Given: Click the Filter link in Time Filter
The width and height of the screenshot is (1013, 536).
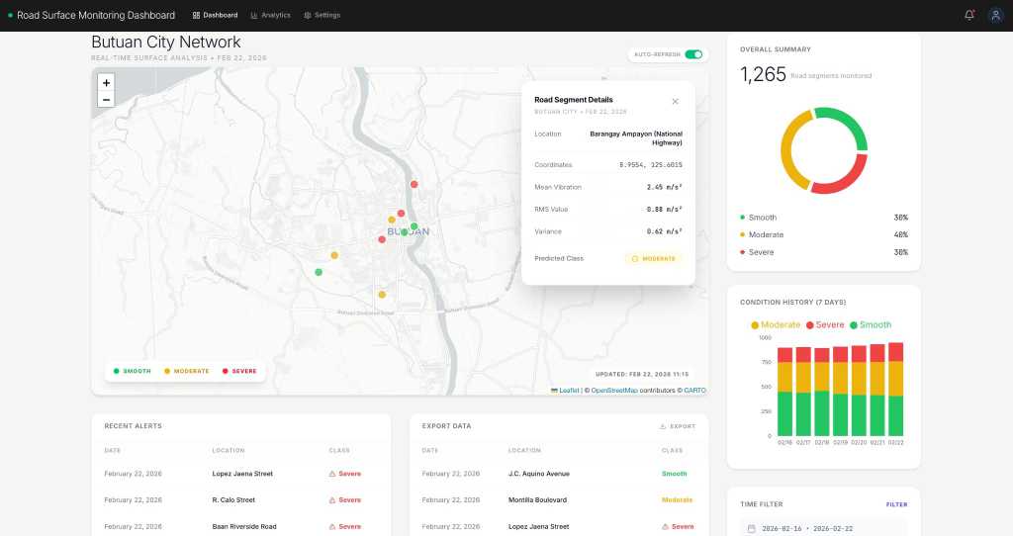Looking at the screenshot, I should pos(896,504).
